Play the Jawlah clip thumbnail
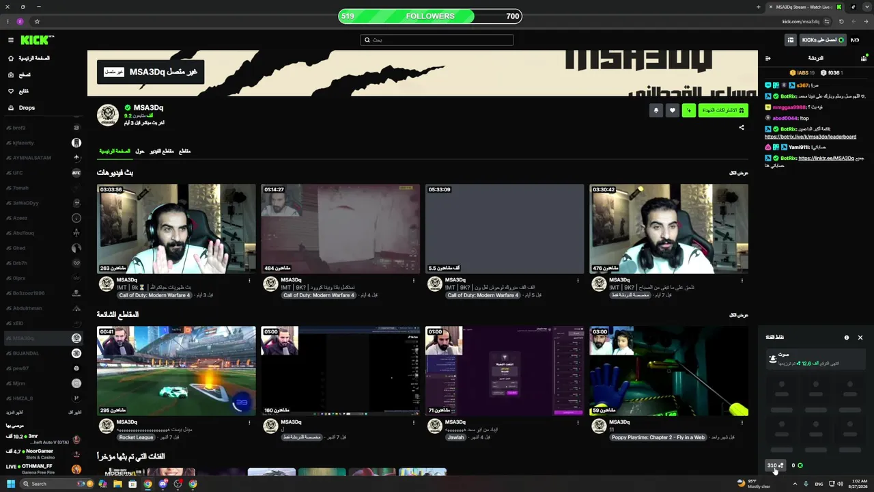 click(x=505, y=371)
